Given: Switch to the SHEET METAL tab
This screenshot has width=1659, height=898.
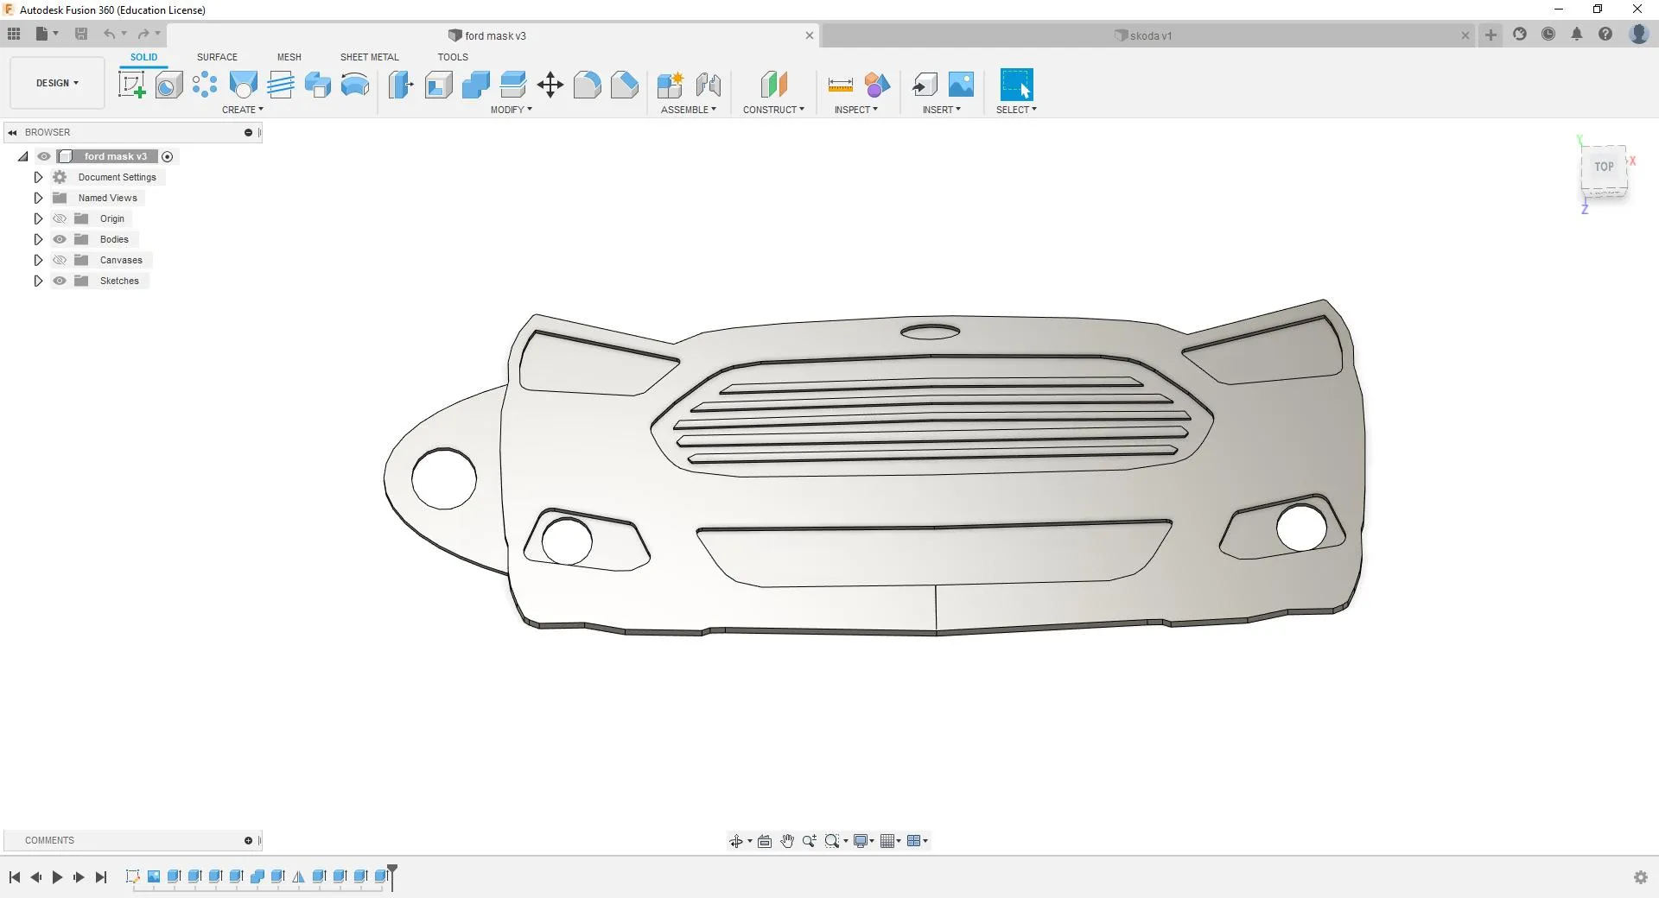Looking at the screenshot, I should click(369, 57).
